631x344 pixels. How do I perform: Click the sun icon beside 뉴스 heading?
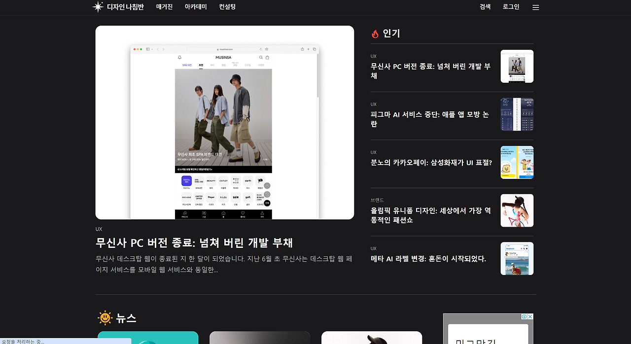point(105,318)
